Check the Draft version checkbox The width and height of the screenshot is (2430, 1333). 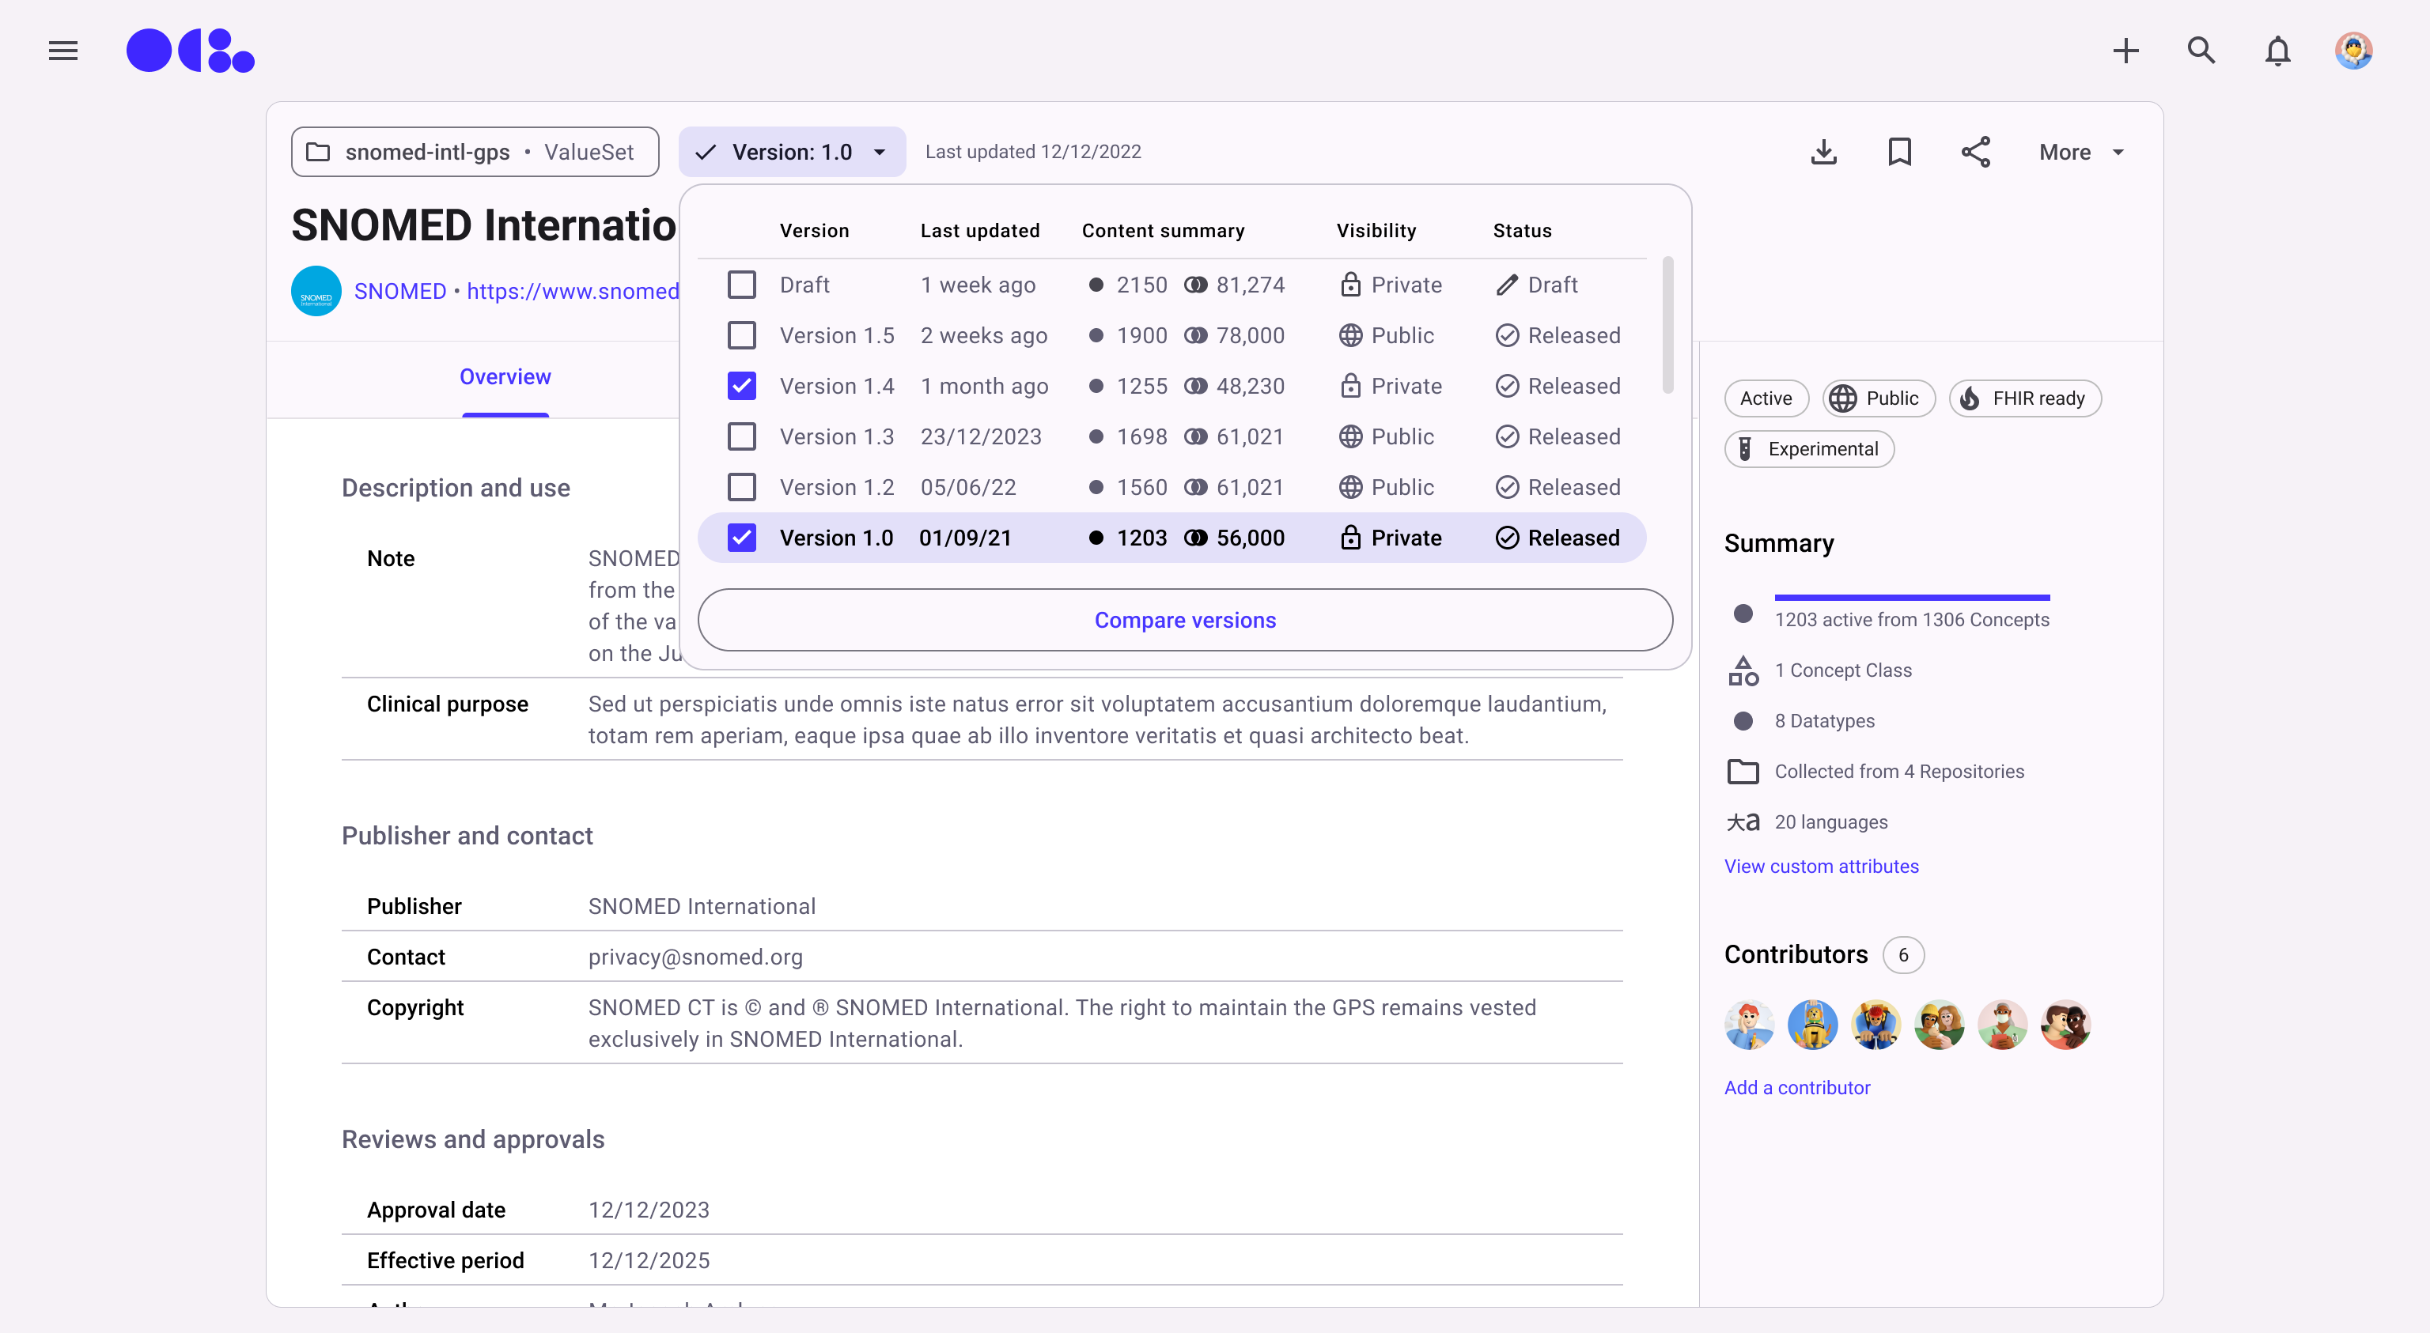[x=741, y=285]
